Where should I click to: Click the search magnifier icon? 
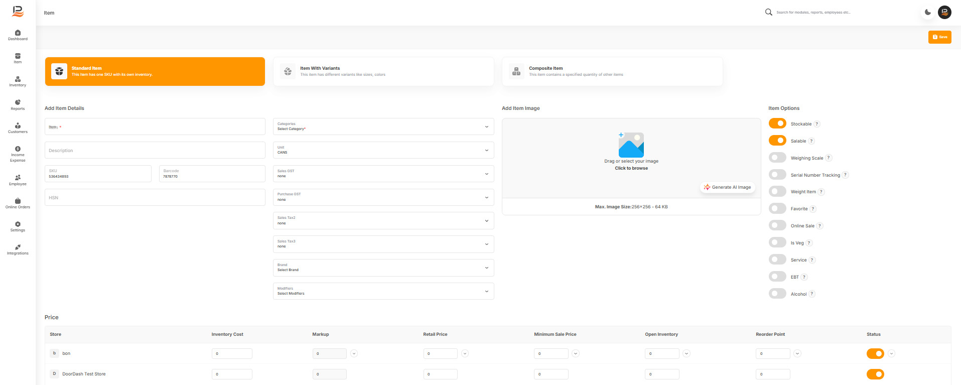[768, 12]
